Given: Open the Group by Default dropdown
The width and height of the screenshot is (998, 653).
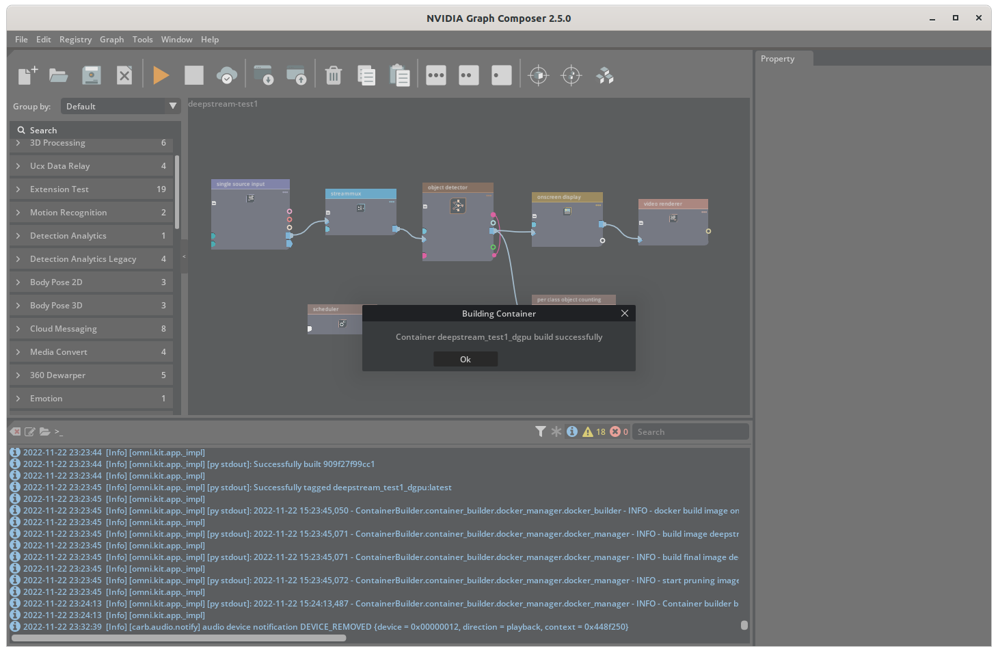Looking at the screenshot, I should (x=120, y=106).
